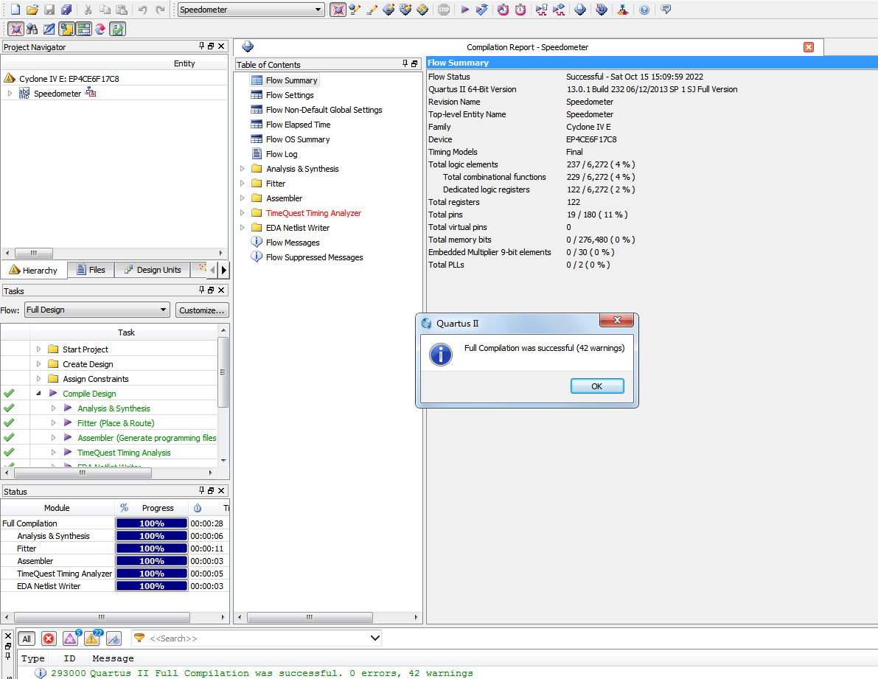Close the Tasks panel
Image resolution: width=878 pixels, height=679 pixels.
(x=221, y=290)
